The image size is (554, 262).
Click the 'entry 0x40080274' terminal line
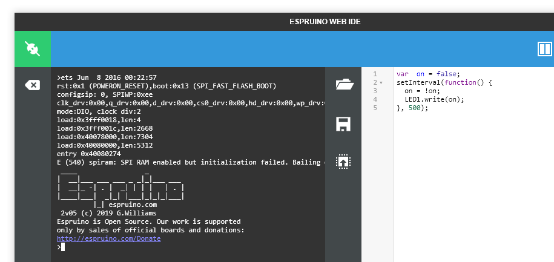[88, 154]
